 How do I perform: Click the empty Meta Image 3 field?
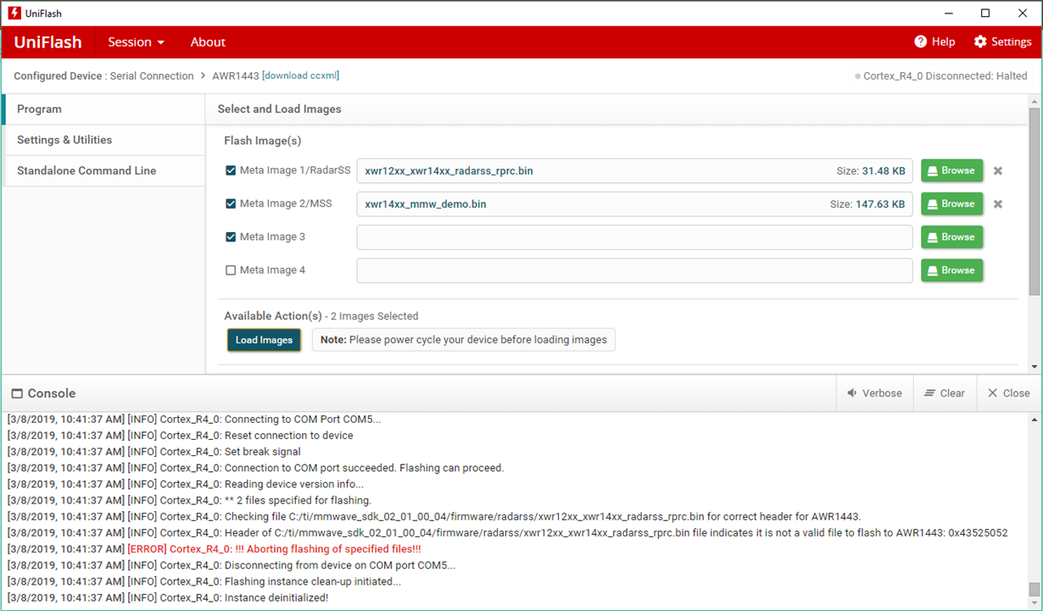click(x=634, y=236)
